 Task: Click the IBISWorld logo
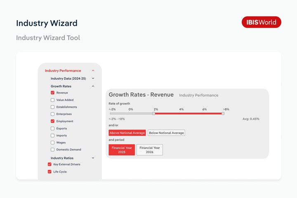point(262,22)
